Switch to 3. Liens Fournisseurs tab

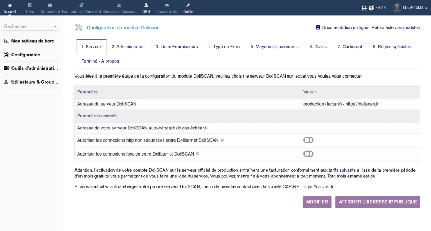pyautogui.click(x=177, y=47)
